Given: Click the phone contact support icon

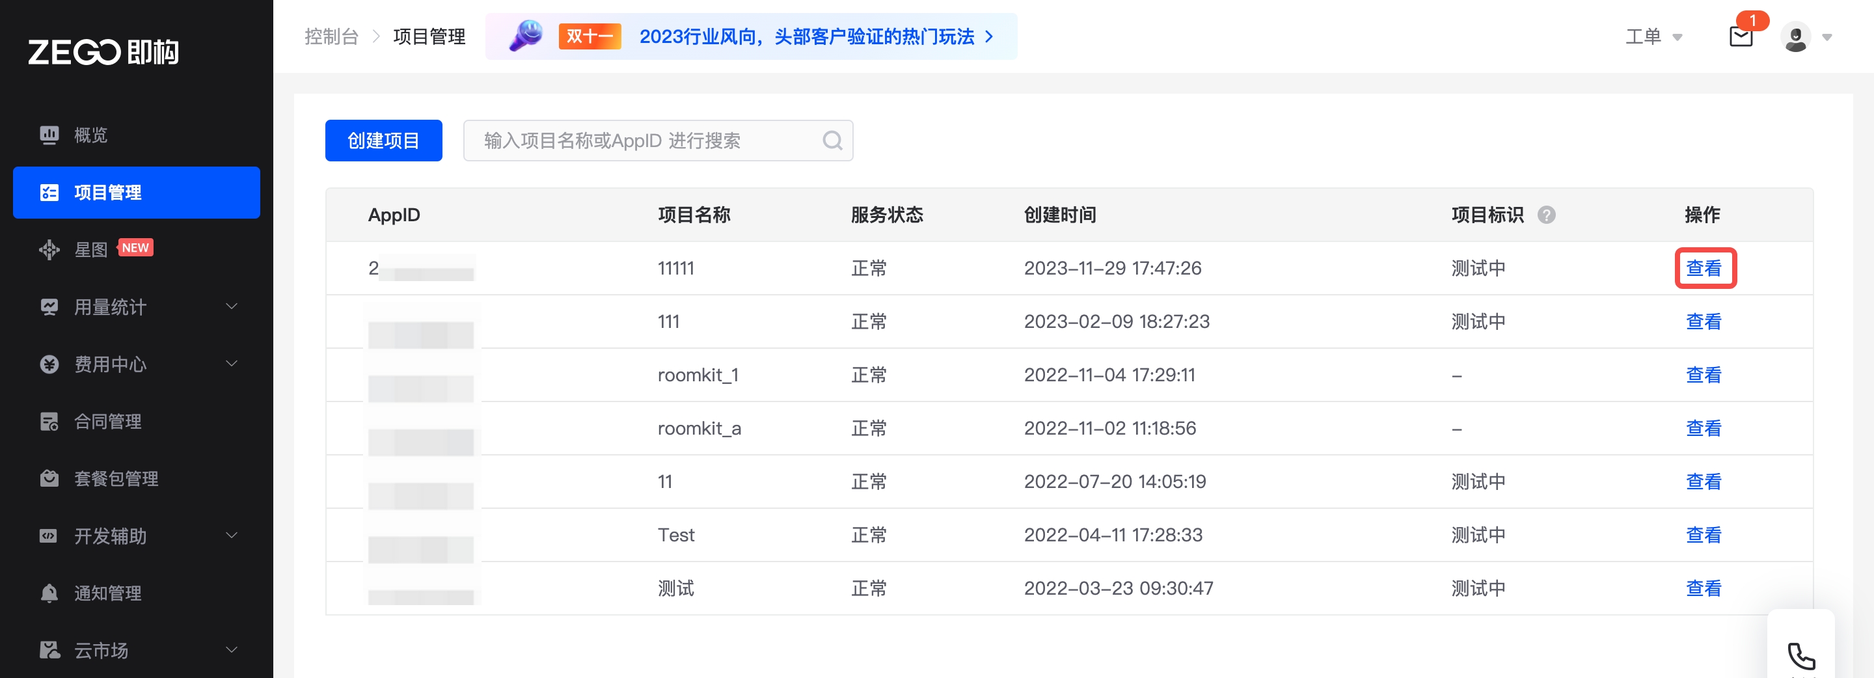Looking at the screenshot, I should coord(1800,655).
